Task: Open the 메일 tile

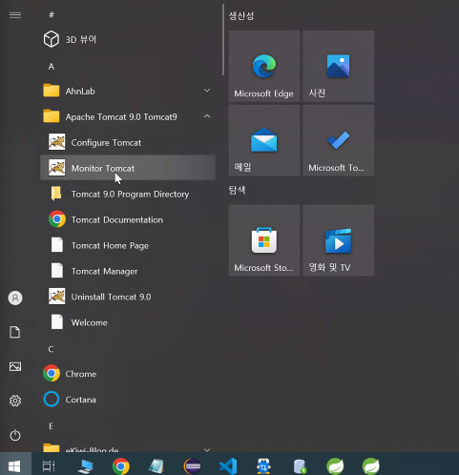Action: click(264, 140)
